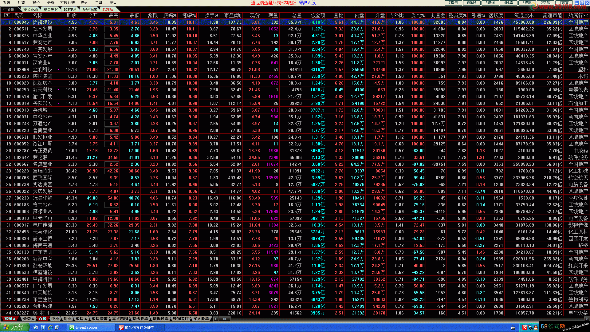Click the horizontal scrollbar right arrow
Screen dimensions: 590x332
[x=587, y=319]
